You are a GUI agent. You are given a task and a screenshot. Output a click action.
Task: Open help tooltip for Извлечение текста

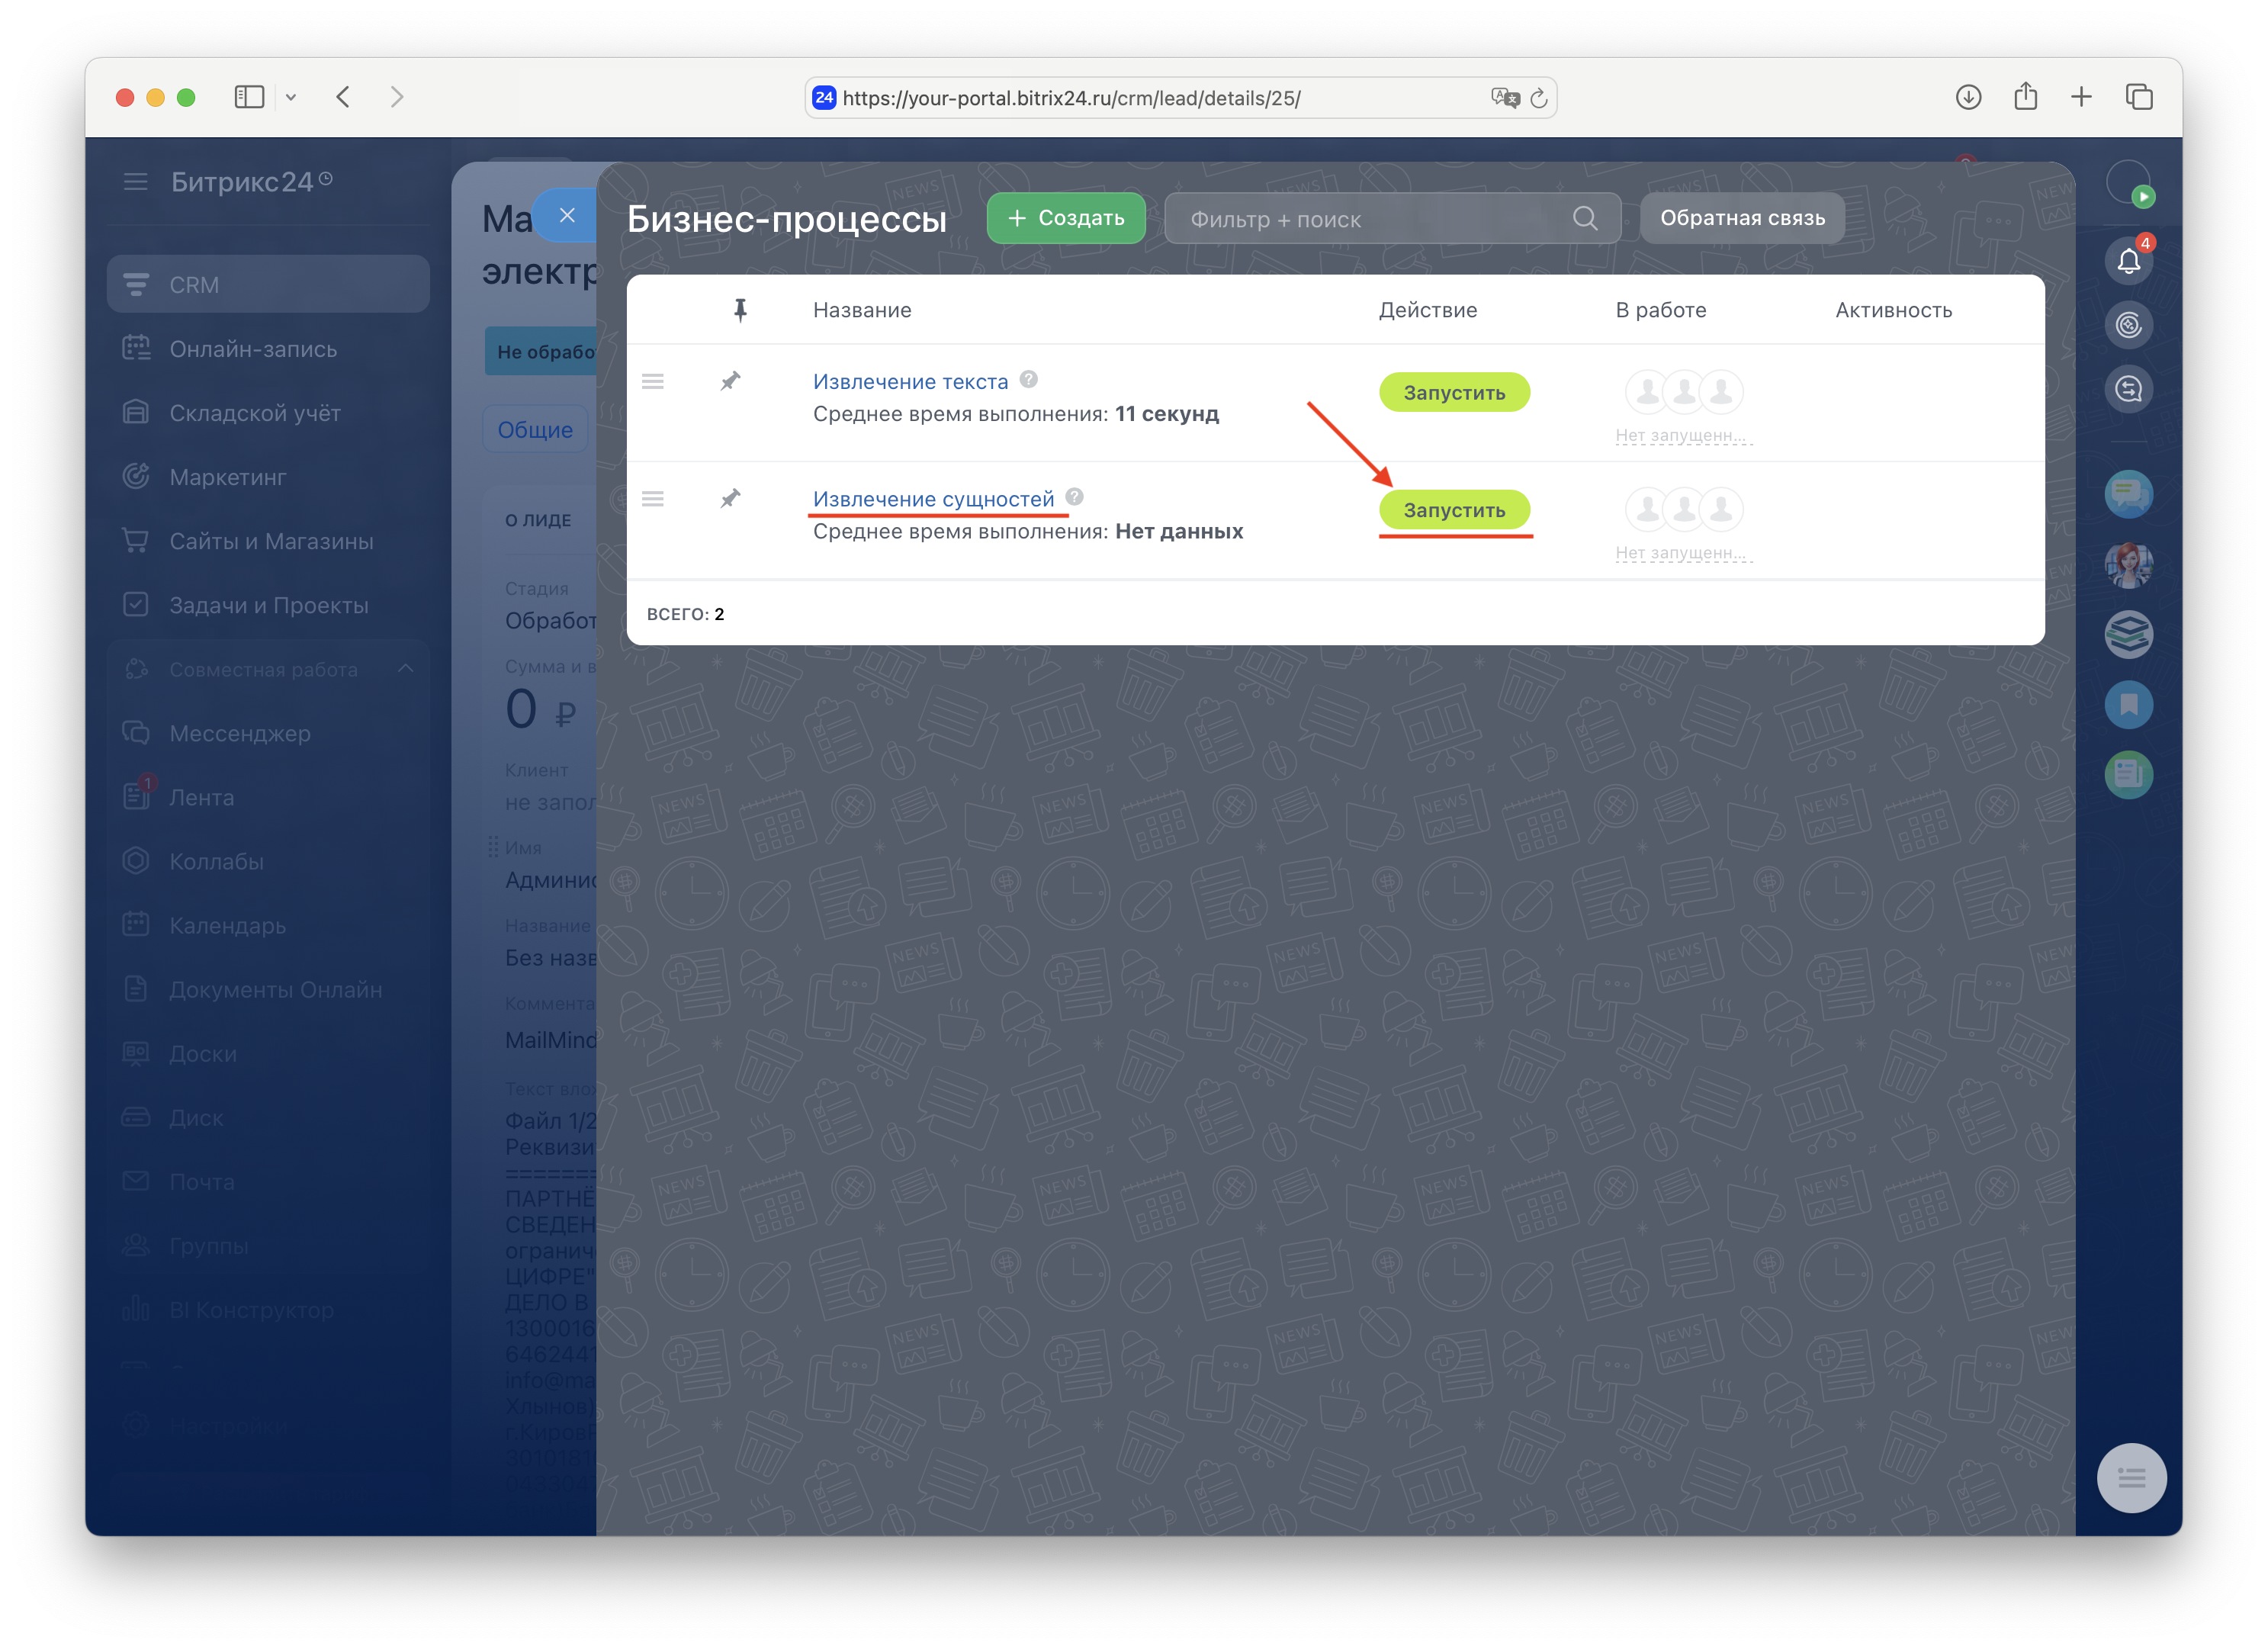point(1028,380)
